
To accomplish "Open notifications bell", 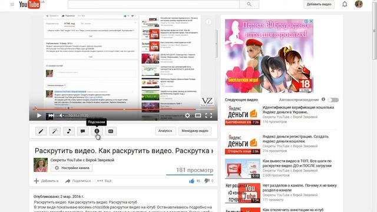I will point(345,4).
